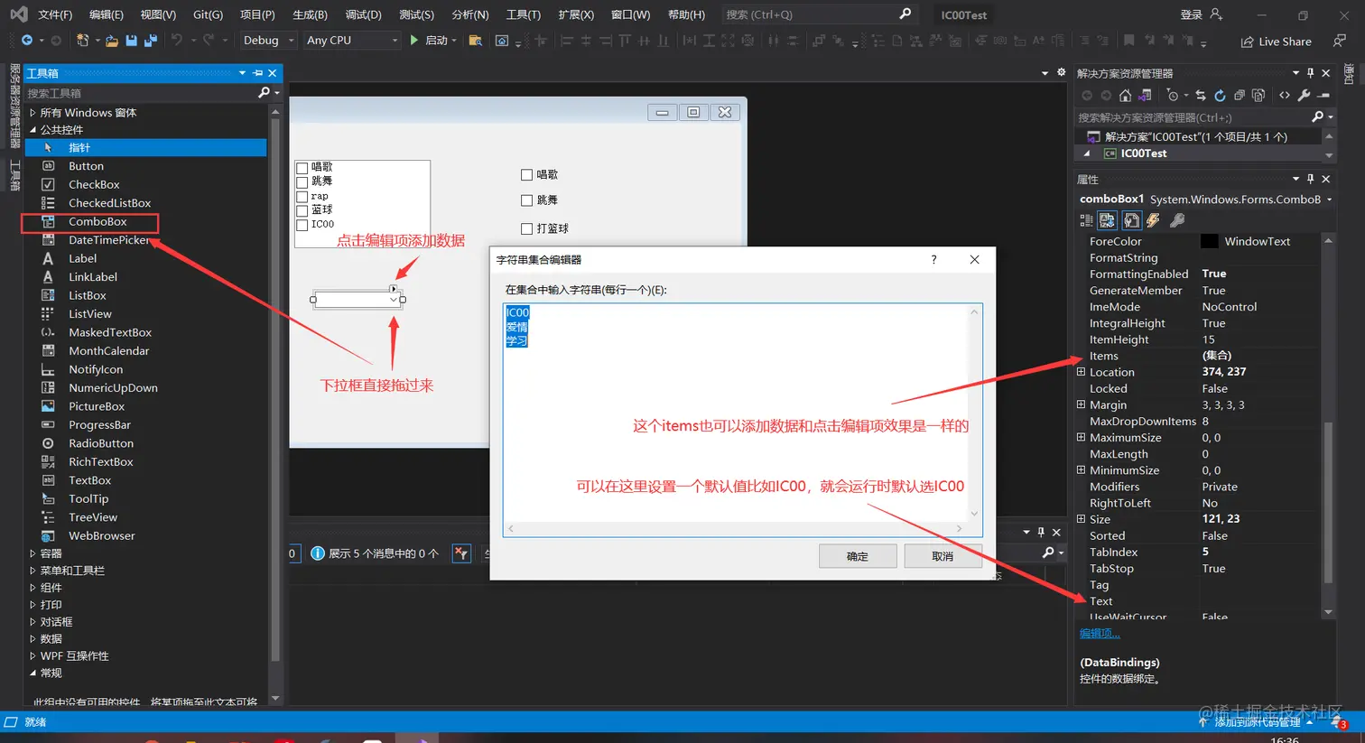
Task: Click the 启动 start button label
Action: click(436, 41)
